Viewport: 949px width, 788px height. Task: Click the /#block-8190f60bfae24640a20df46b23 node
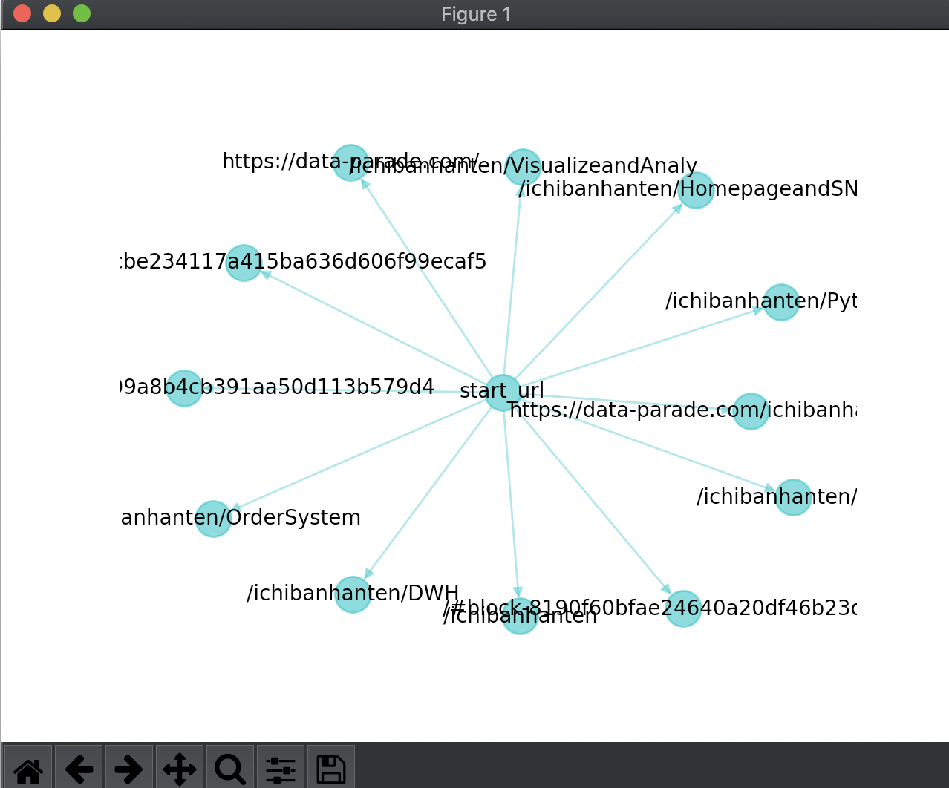[683, 608]
